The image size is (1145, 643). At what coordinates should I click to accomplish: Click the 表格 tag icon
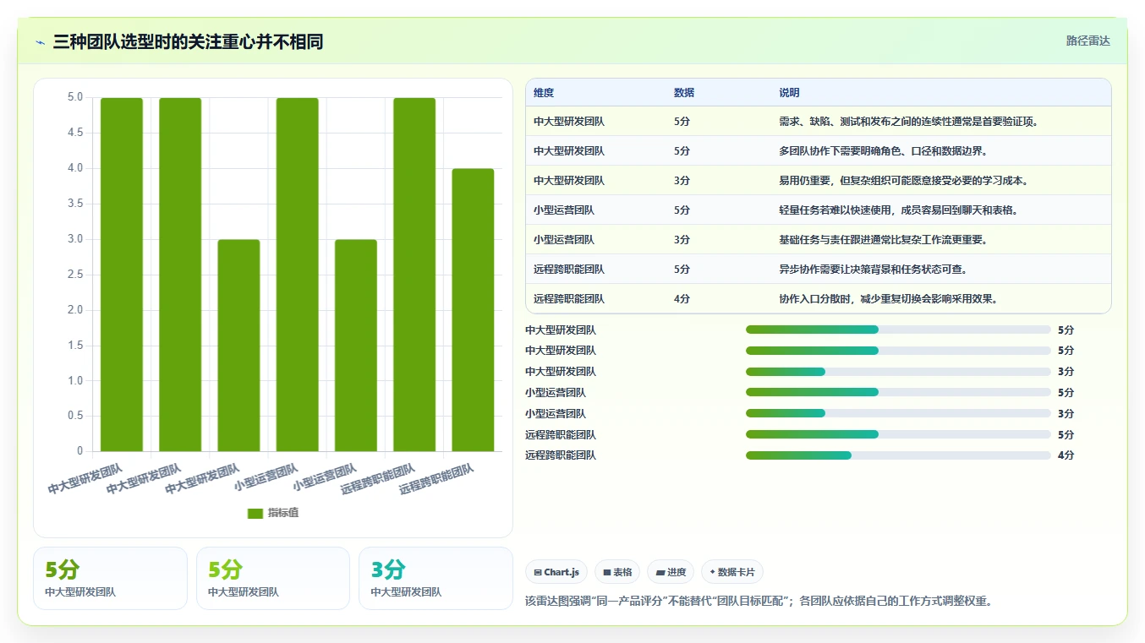(x=607, y=572)
